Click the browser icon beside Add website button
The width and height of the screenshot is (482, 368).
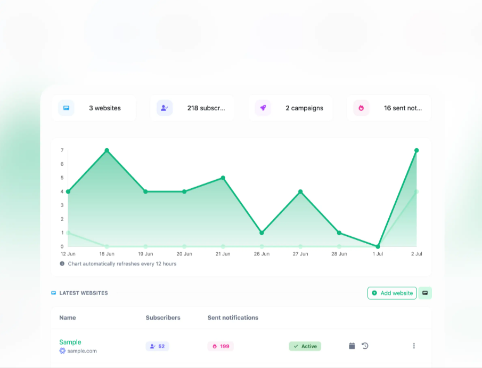click(425, 293)
